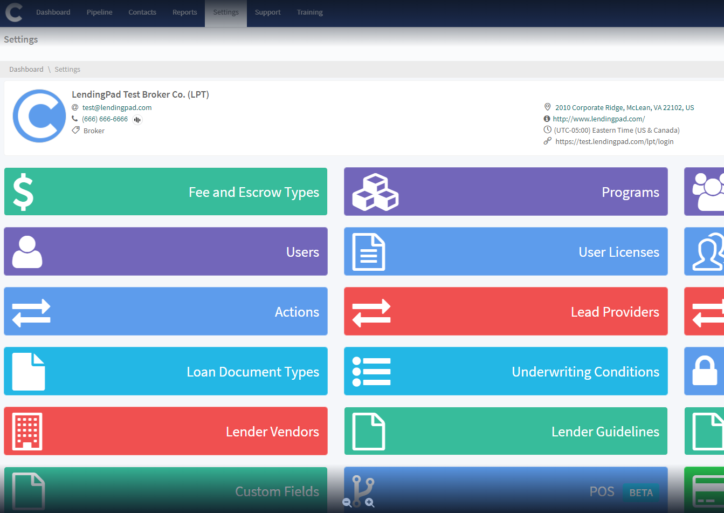This screenshot has height=513, width=724.
Task: Click the zoom in magnifier icon
Action: [x=370, y=503]
